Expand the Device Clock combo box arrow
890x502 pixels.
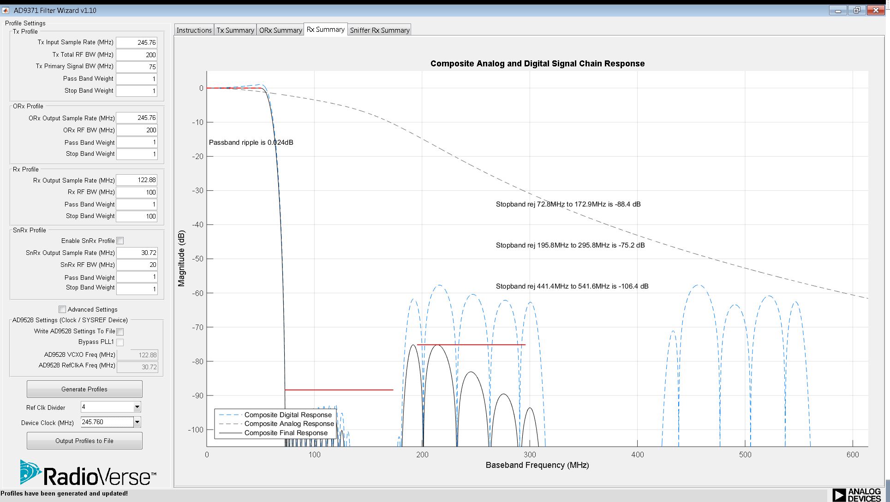tap(137, 422)
